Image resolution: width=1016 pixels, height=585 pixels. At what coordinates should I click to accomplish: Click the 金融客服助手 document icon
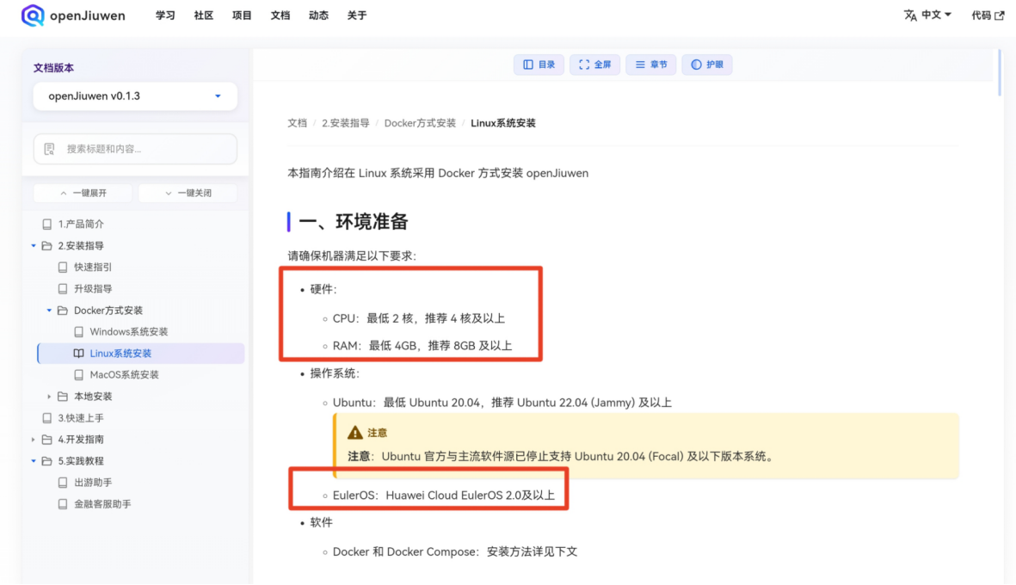[62, 504]
